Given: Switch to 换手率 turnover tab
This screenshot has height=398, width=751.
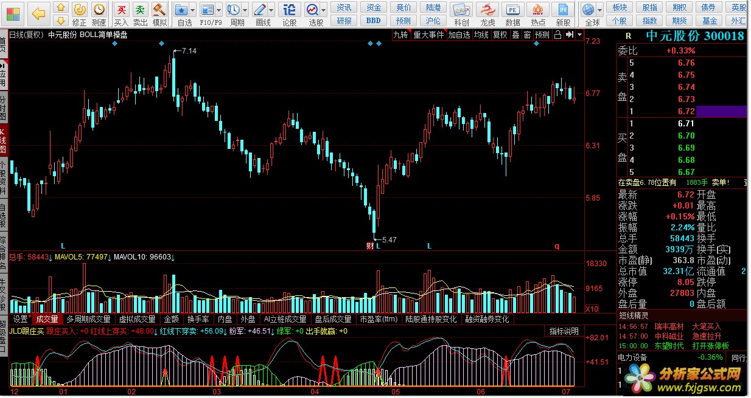Looking at the screenshot, I should coord(198,319).
